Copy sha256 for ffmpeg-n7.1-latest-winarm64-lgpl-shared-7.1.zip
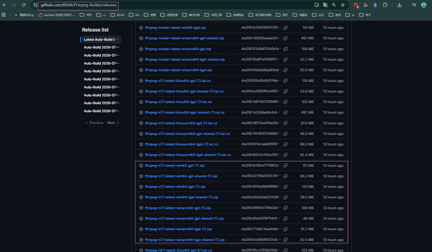Image resolution: width=432 pixels, height=252 pixels. [285, 240]
